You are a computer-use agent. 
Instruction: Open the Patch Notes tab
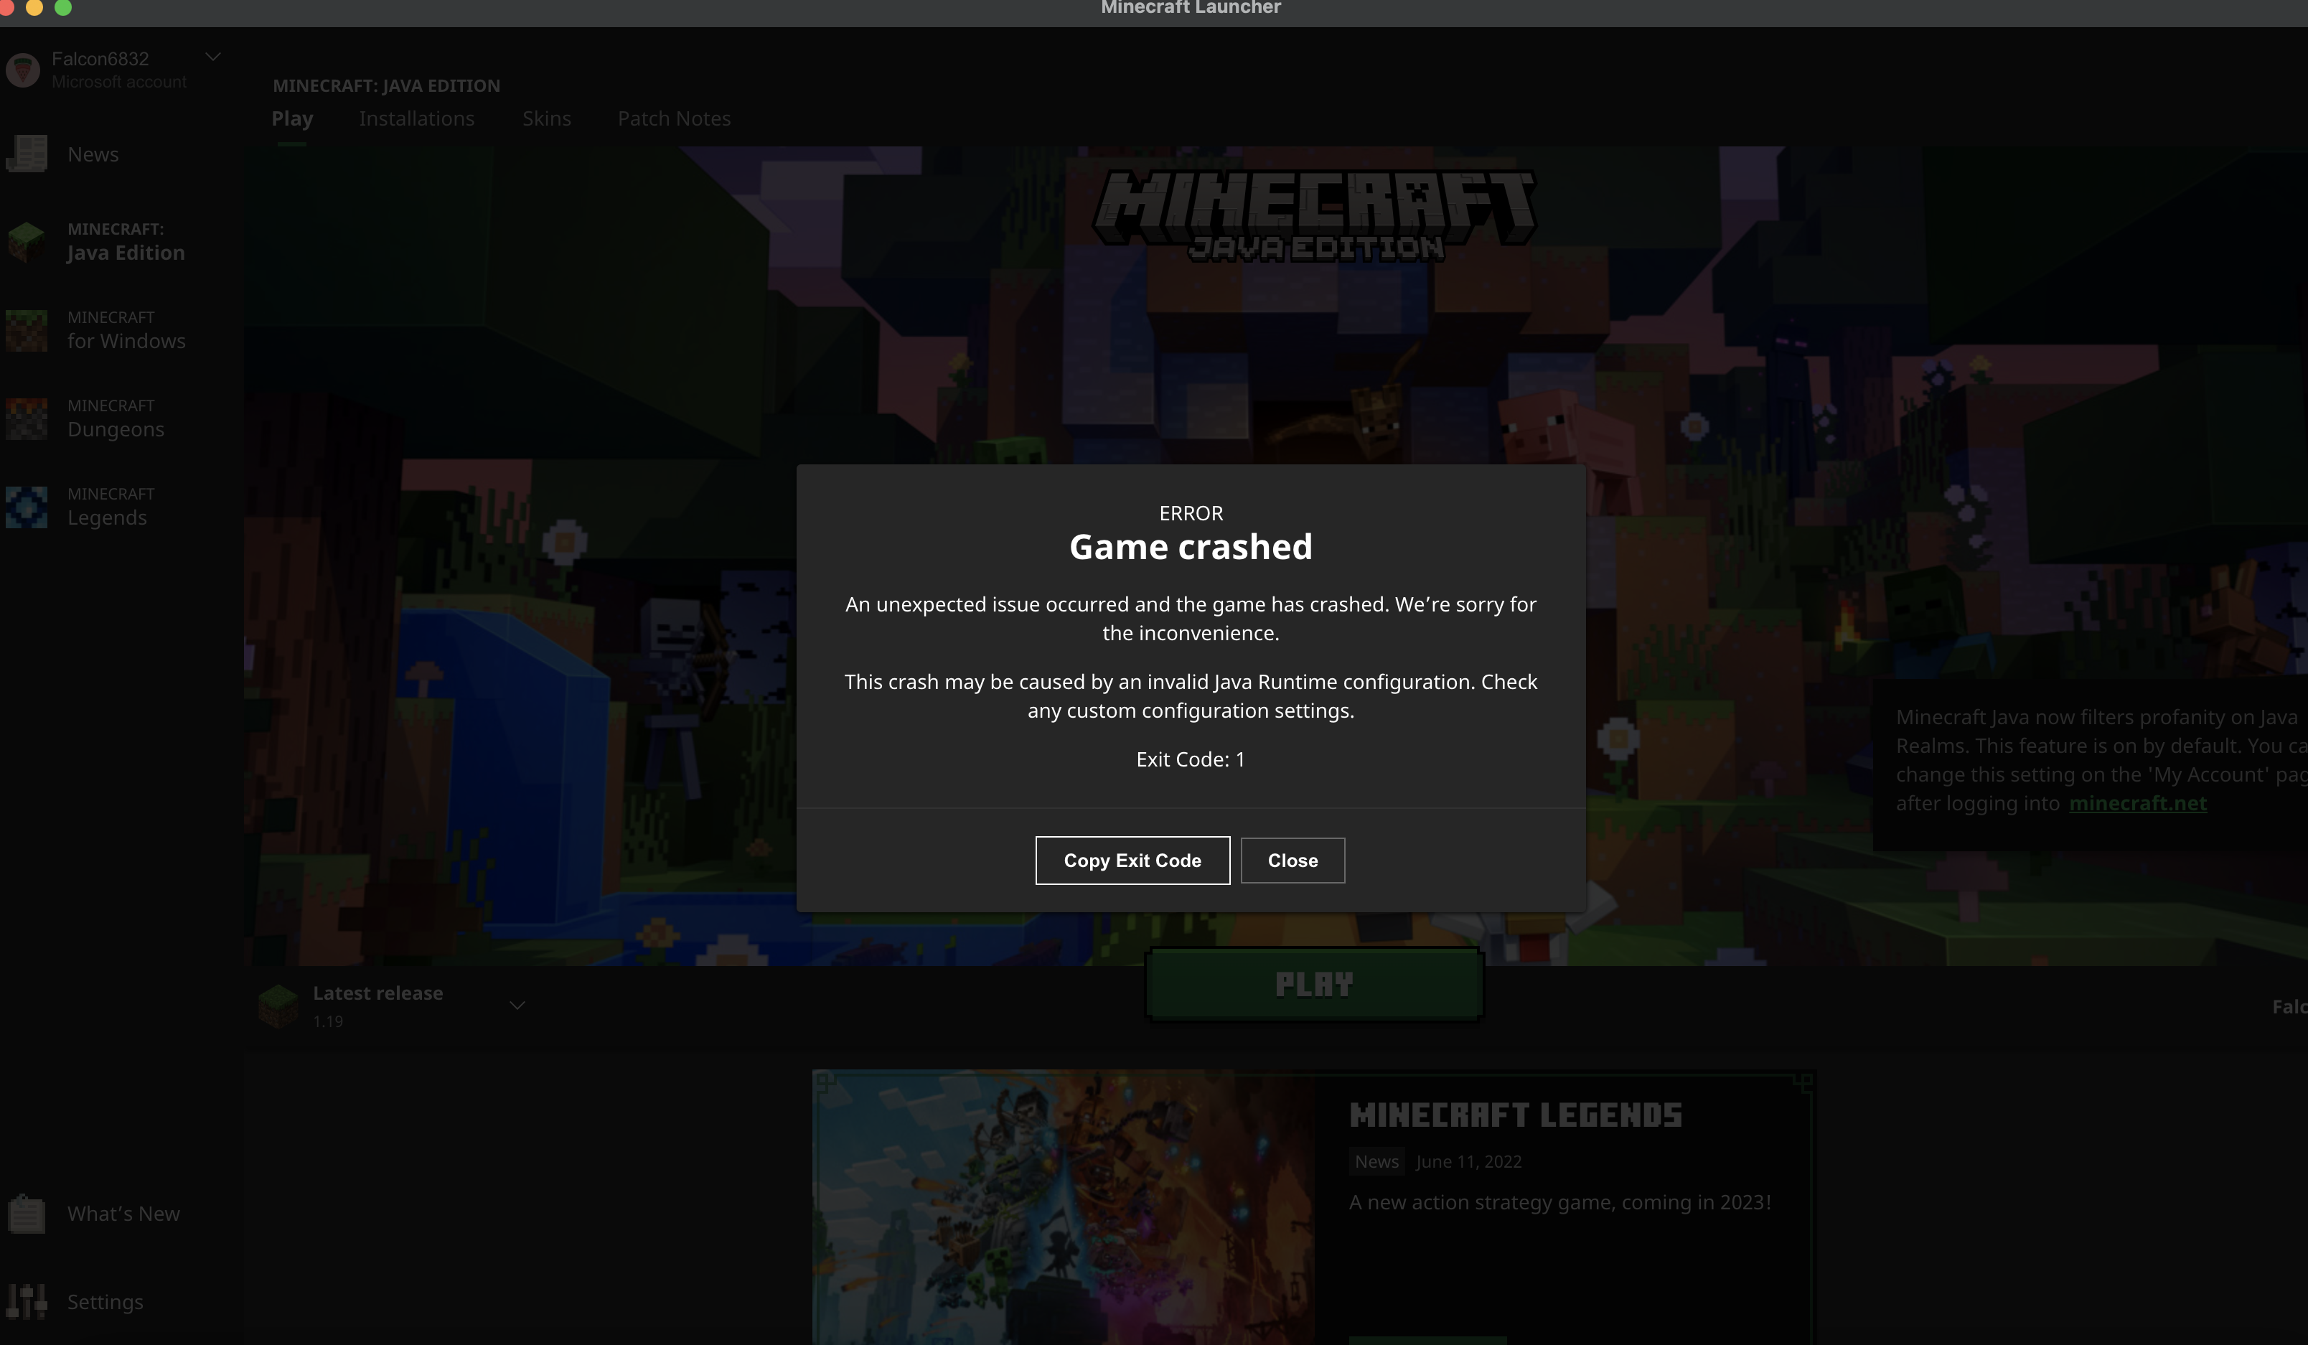[x=673, y=119]
